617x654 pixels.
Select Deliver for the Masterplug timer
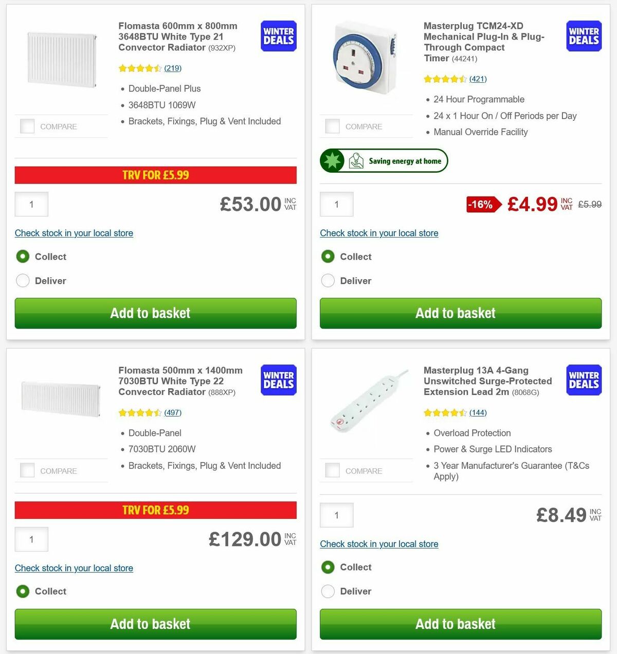[x=328, y=281]
